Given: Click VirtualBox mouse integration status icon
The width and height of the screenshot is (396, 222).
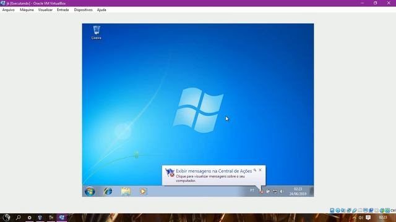Looking at the screenshot, I should [382, 210].
